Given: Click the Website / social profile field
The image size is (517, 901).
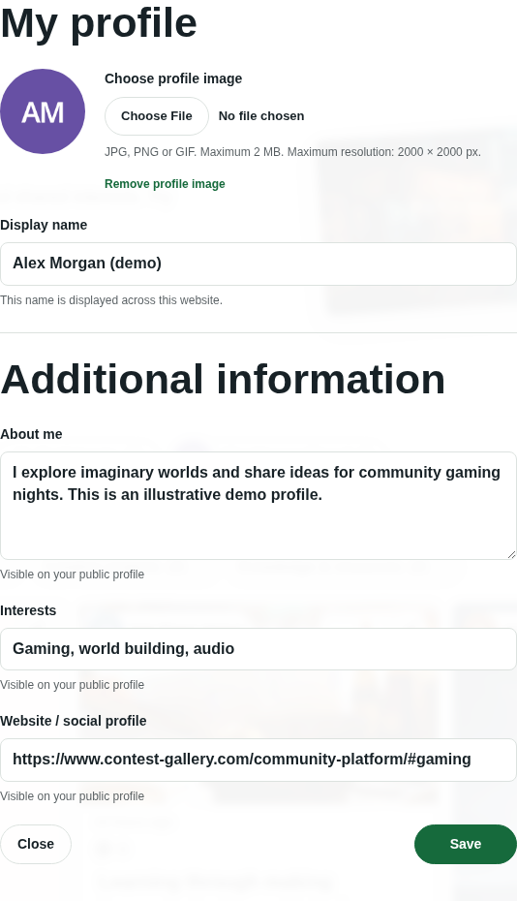Looking at the screenshot, I should [258, 760].
